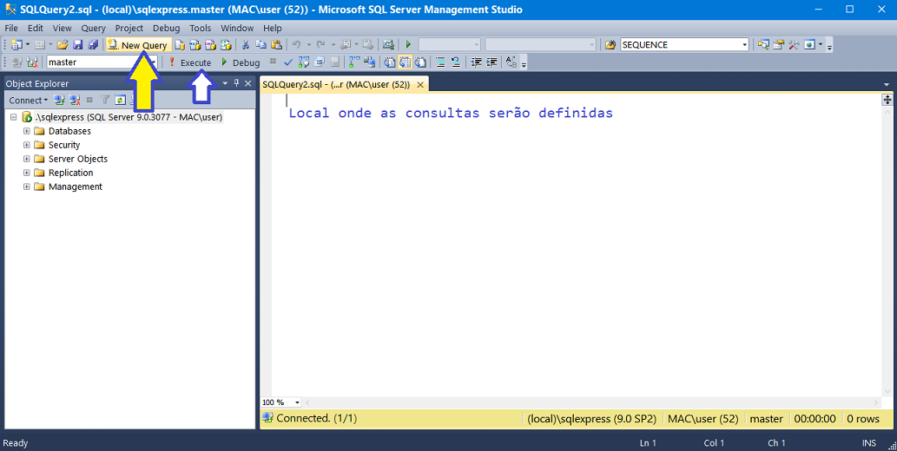
Task: Click Find in Files icon beside SEQUENCE
Action: tap(611, 44)
